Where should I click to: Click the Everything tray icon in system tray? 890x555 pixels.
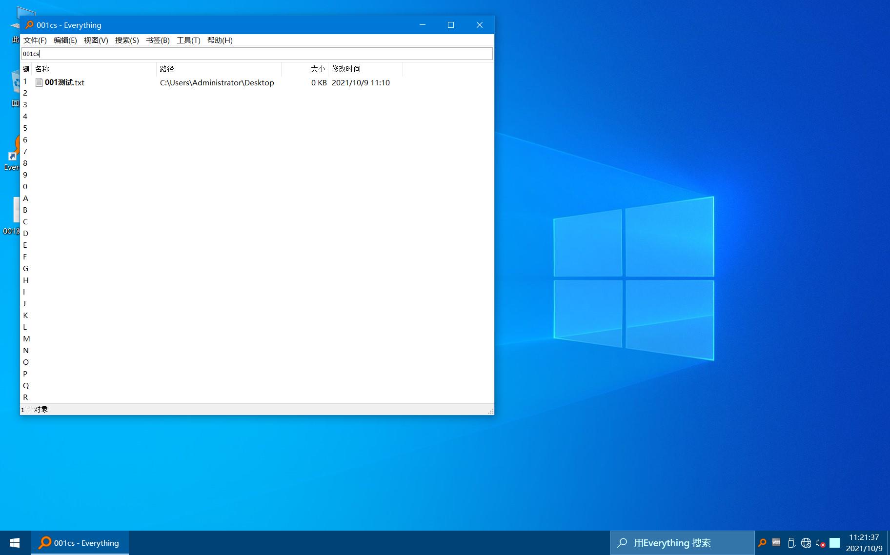[762, 542]
